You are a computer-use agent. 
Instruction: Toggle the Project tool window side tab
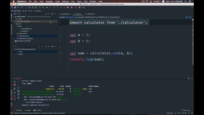(11, 17)
